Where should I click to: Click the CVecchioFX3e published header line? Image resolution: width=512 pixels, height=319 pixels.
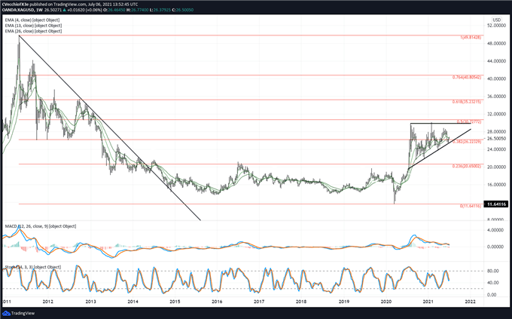tap(70, 5)
